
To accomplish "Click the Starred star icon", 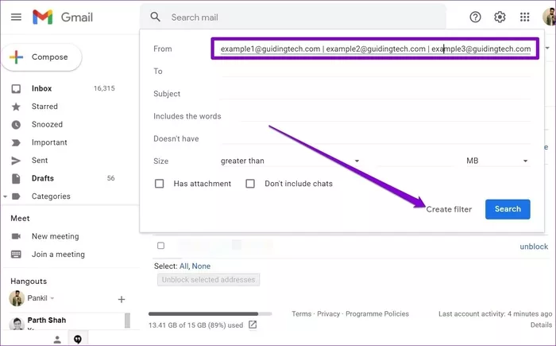I will coord(16,107).
